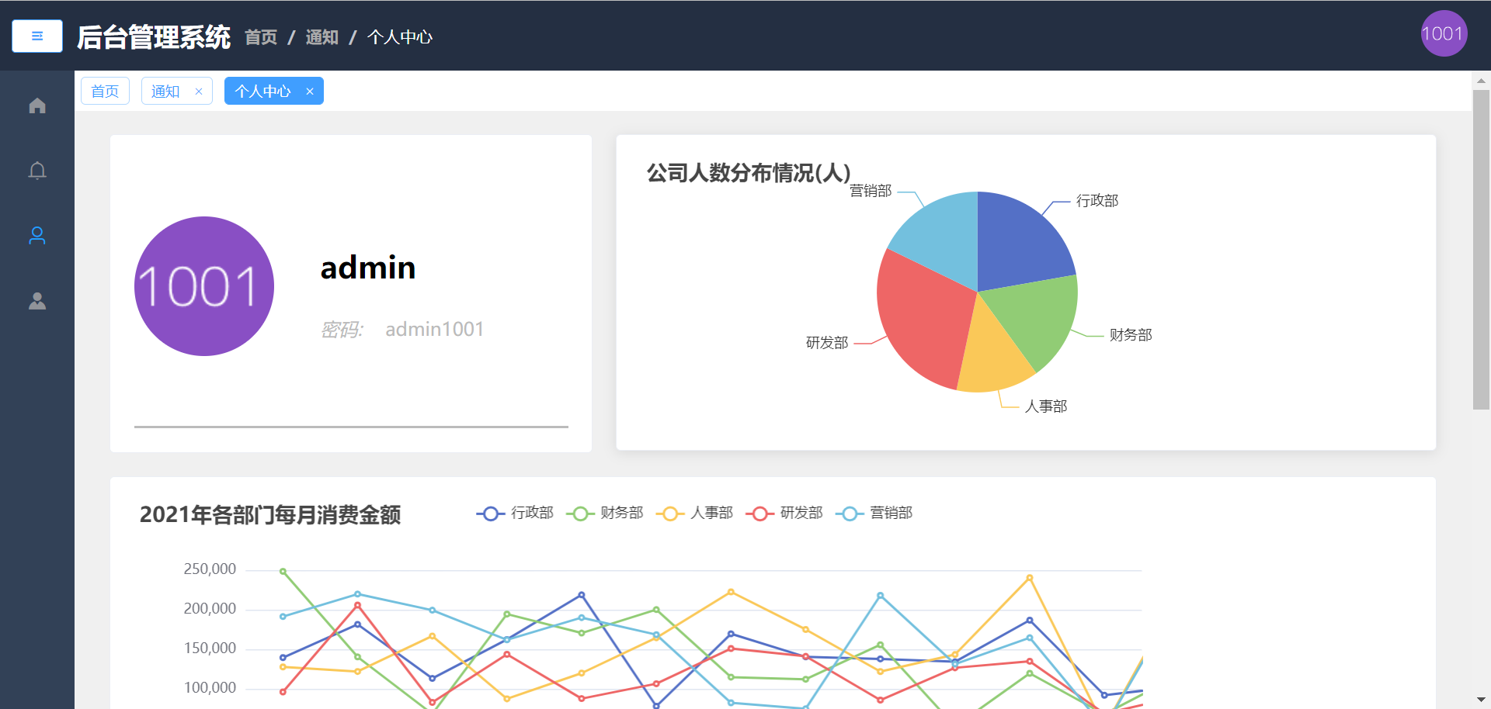Image resolution: width=1491 pixels, height=709 pixels.
Task: Click 个人中心 in the breadcrumb
Action: (400, 37)
